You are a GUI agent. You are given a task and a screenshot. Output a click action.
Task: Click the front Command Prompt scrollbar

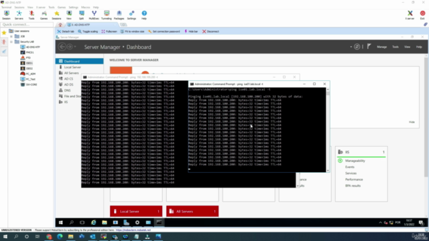[328, 130]
